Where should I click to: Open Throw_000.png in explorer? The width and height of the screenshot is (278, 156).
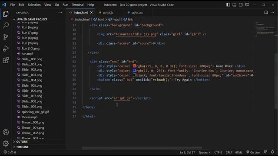(x=33, y=122)
